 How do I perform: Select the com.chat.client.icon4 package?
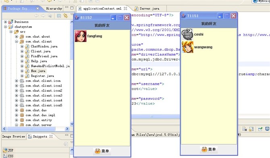tap(44, 100)
